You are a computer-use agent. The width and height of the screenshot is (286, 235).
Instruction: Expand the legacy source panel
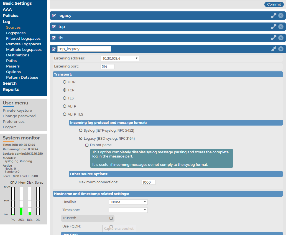pos(274,16)
